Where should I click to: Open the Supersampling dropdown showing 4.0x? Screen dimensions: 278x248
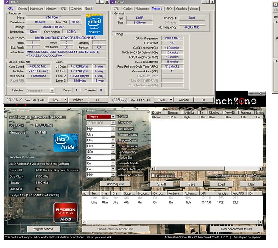click(113, 152)
